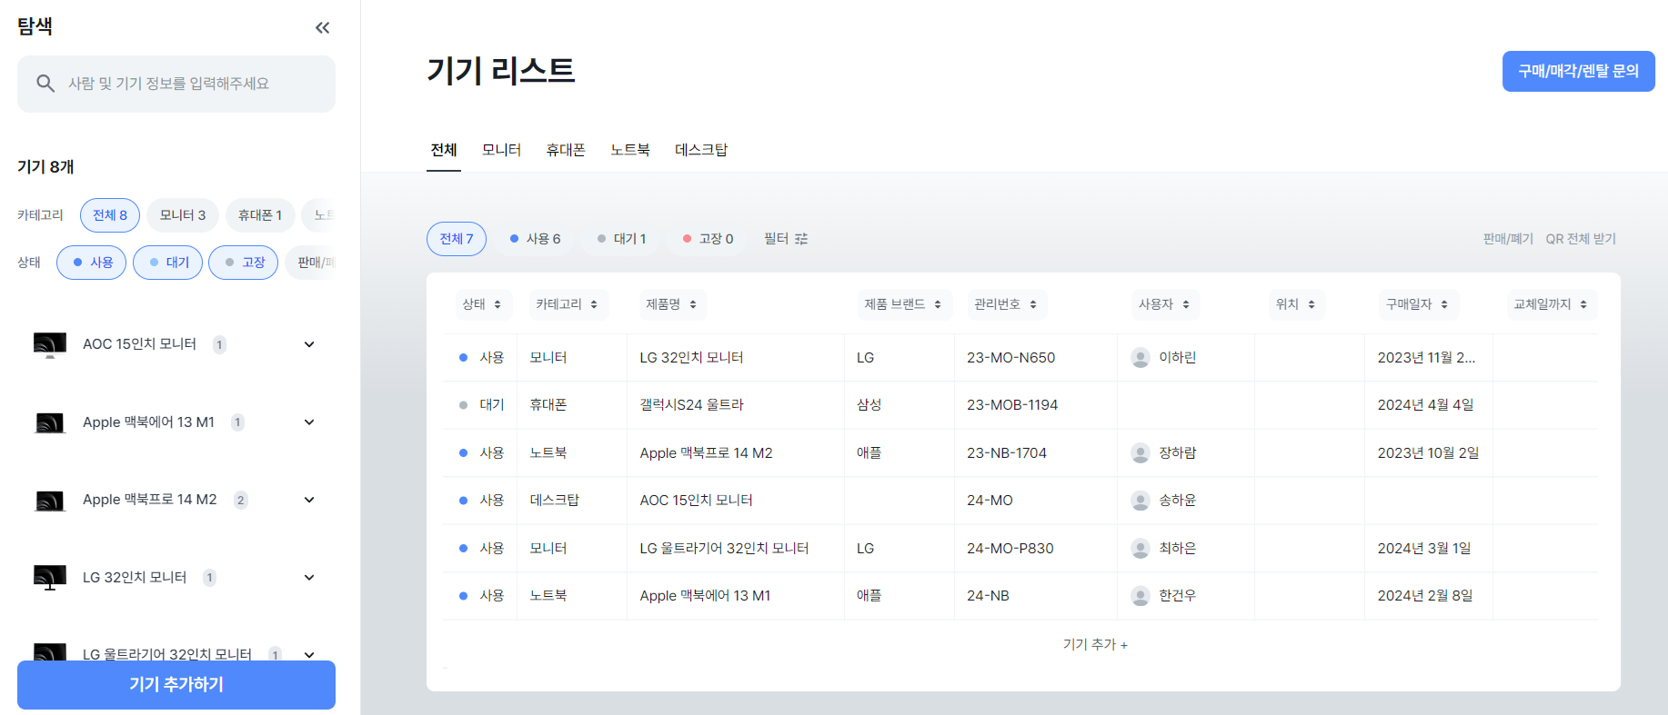1668x715 pixels.
Task: Collapse the sidebar with double-chevron icon
Action: 322,28
